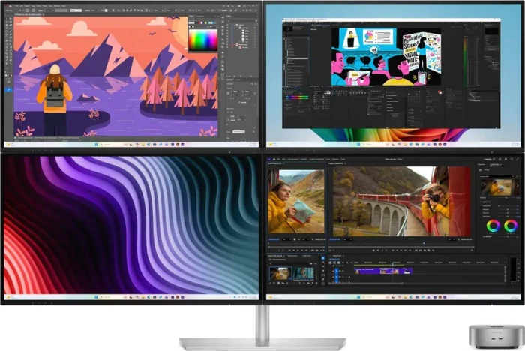Hide the top Illustrator layer's eye icon
The image size is (525, 351).
[x=227, y=25]
